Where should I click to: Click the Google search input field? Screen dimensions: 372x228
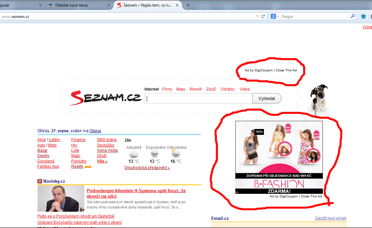pos(314,16)
